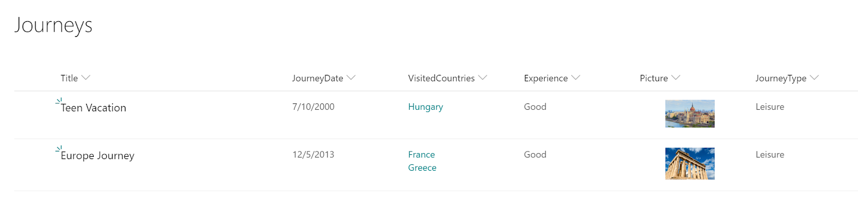
Task: Click the new-item indicator icon beside Teen Vacation
Action: pyautogui.click(x=59, y=101)
